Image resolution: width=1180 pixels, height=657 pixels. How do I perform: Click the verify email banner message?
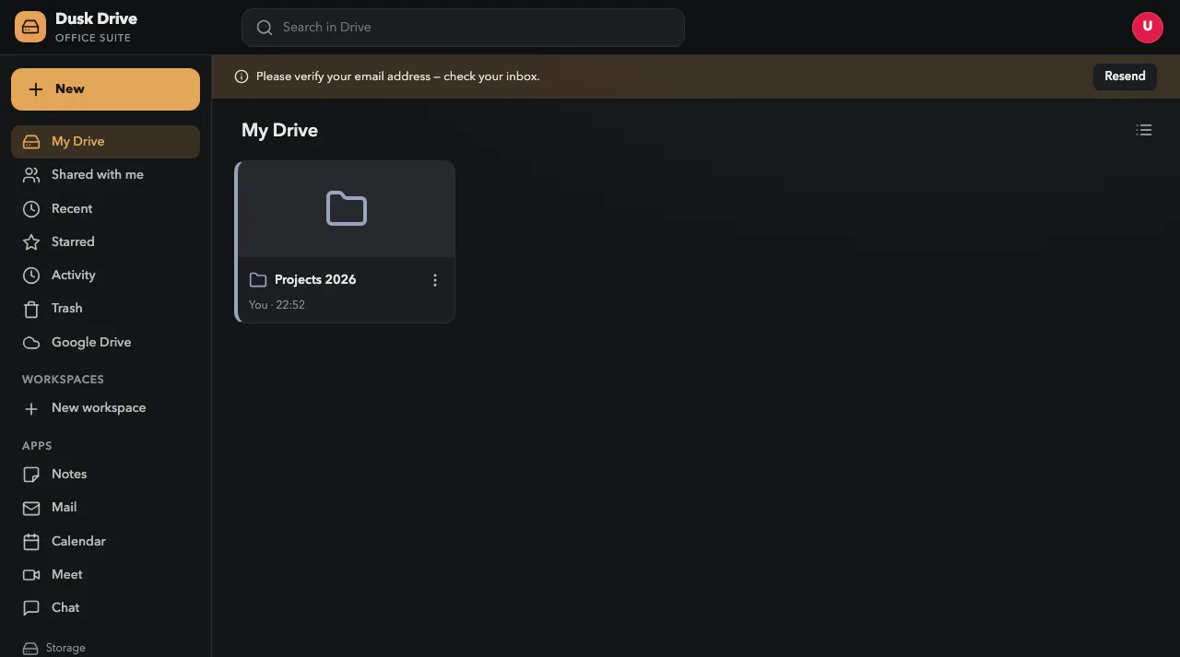pos(398,76)
